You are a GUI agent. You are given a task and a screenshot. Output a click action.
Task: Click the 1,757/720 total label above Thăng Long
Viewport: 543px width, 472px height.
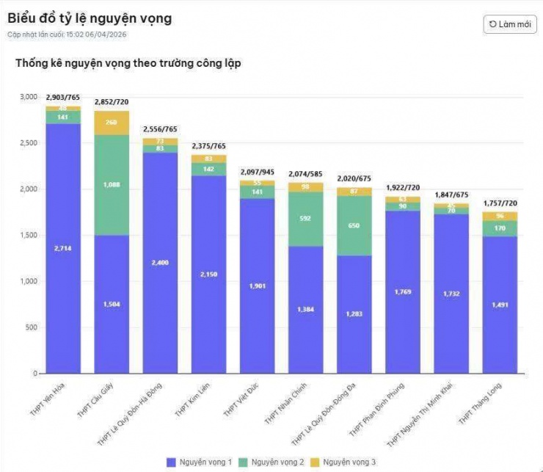(499, 203)
